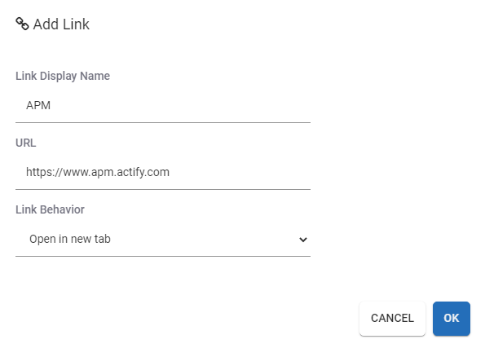
Task: Click into the URL text field
Action: pos(163,172)
